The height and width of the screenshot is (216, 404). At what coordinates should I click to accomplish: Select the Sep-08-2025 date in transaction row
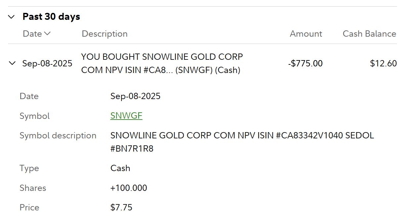pyautogui.click(x=47, y=63)
